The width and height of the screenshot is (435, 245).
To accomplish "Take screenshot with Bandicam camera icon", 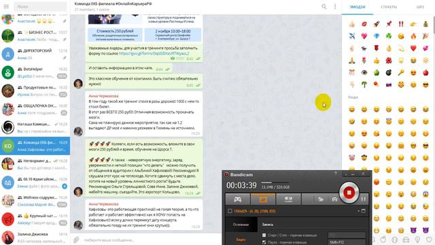I will pyautogui.click(x=334, y=199).
